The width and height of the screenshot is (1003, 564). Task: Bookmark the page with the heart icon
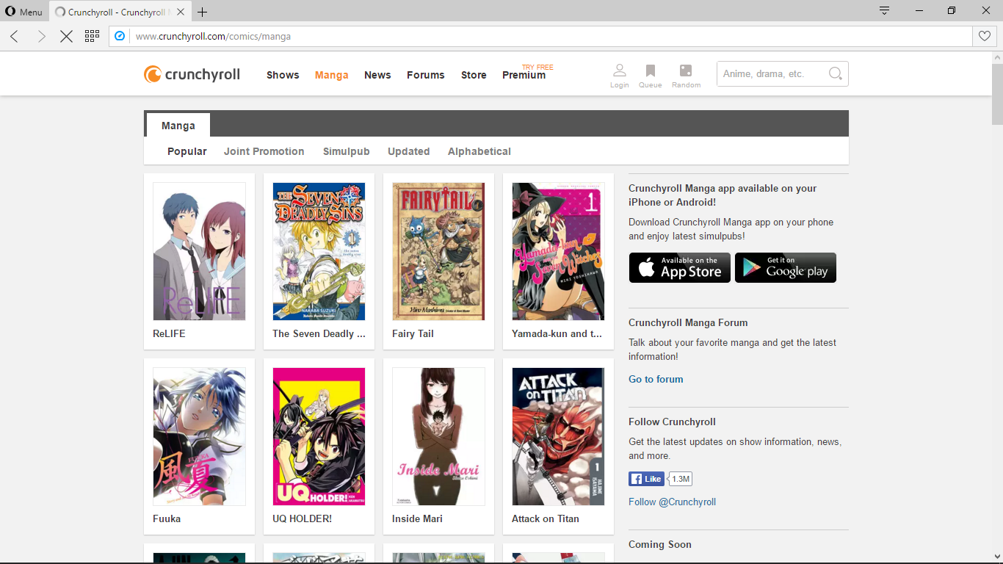(x=985, y=36)
